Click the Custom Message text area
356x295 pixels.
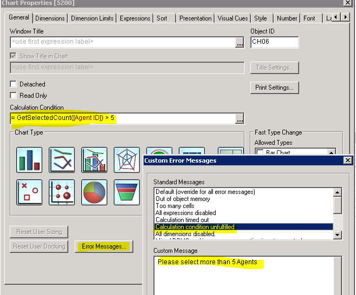pyautogui.click(x=244, y=276)
